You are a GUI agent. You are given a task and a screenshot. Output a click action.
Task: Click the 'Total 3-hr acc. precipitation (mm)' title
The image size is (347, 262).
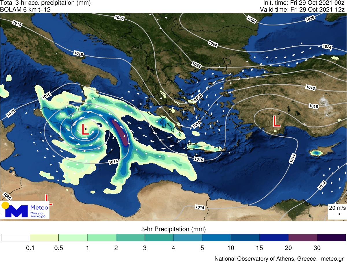click(45, 3)
